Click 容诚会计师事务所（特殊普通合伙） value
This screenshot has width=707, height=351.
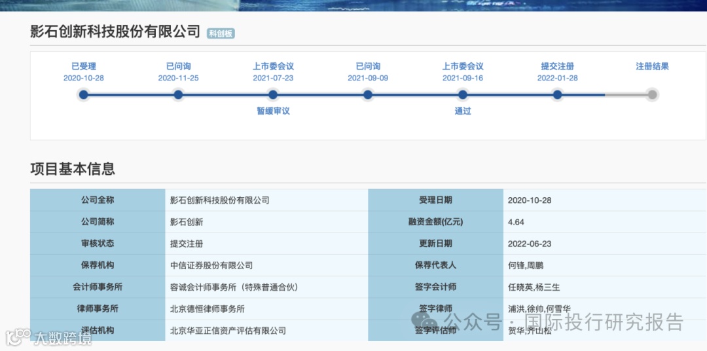point(234,287)
